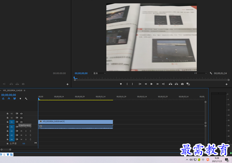The height and width of the screenshot is (163, 232).
Task: Open the zoom level fit dropdown
Action: point(99,73)
